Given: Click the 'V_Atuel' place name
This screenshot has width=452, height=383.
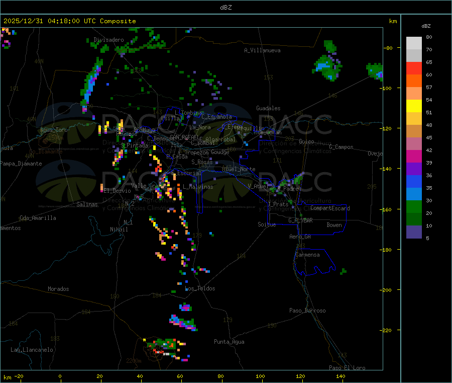Looking at the screenshot, I should point(258,186).
